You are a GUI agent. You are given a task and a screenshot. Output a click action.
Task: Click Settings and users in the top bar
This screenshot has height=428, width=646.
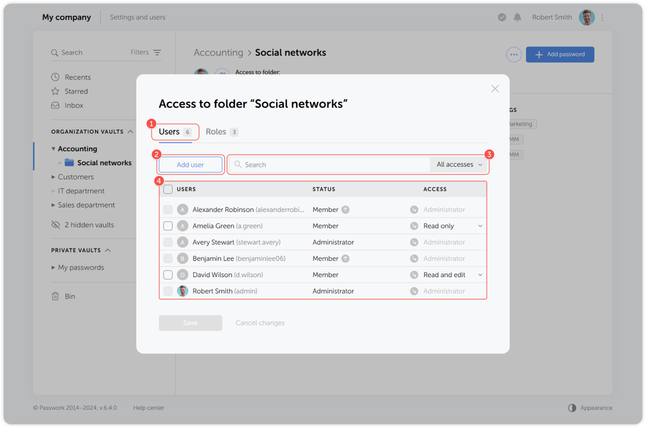[137, 17]
